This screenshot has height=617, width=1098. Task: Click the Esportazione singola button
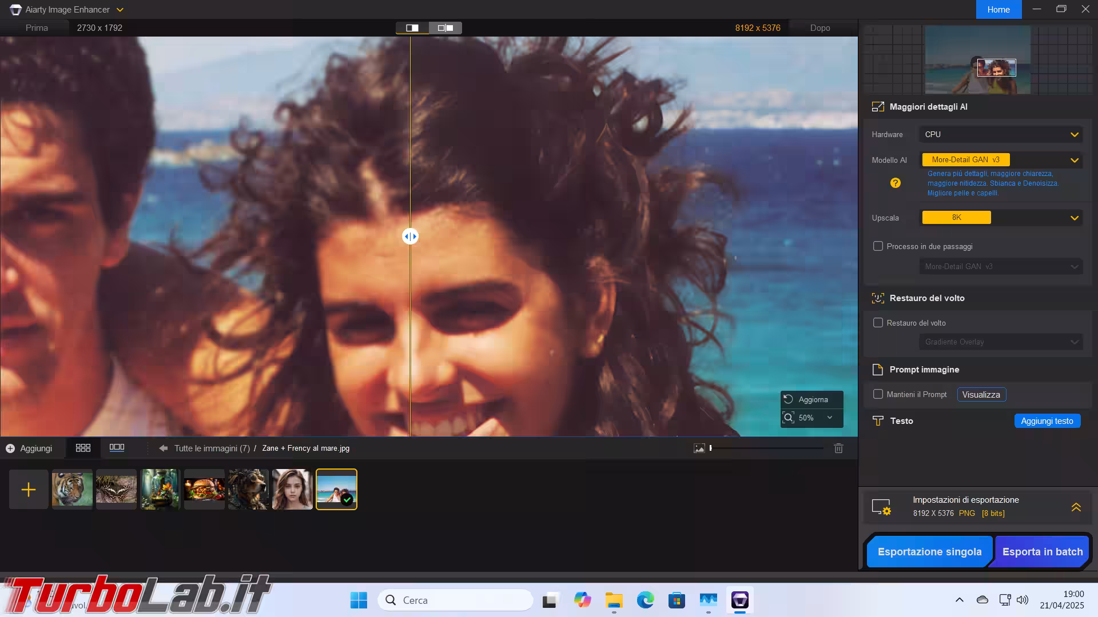point(929,552)
